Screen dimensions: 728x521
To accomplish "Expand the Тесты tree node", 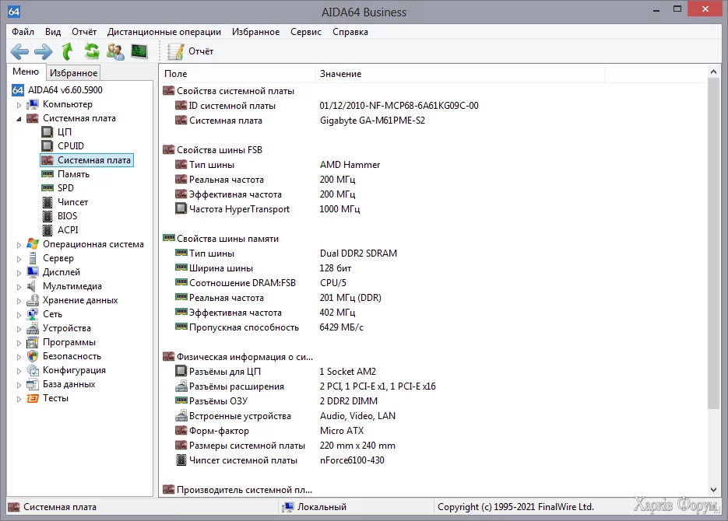I will (19, 399).
